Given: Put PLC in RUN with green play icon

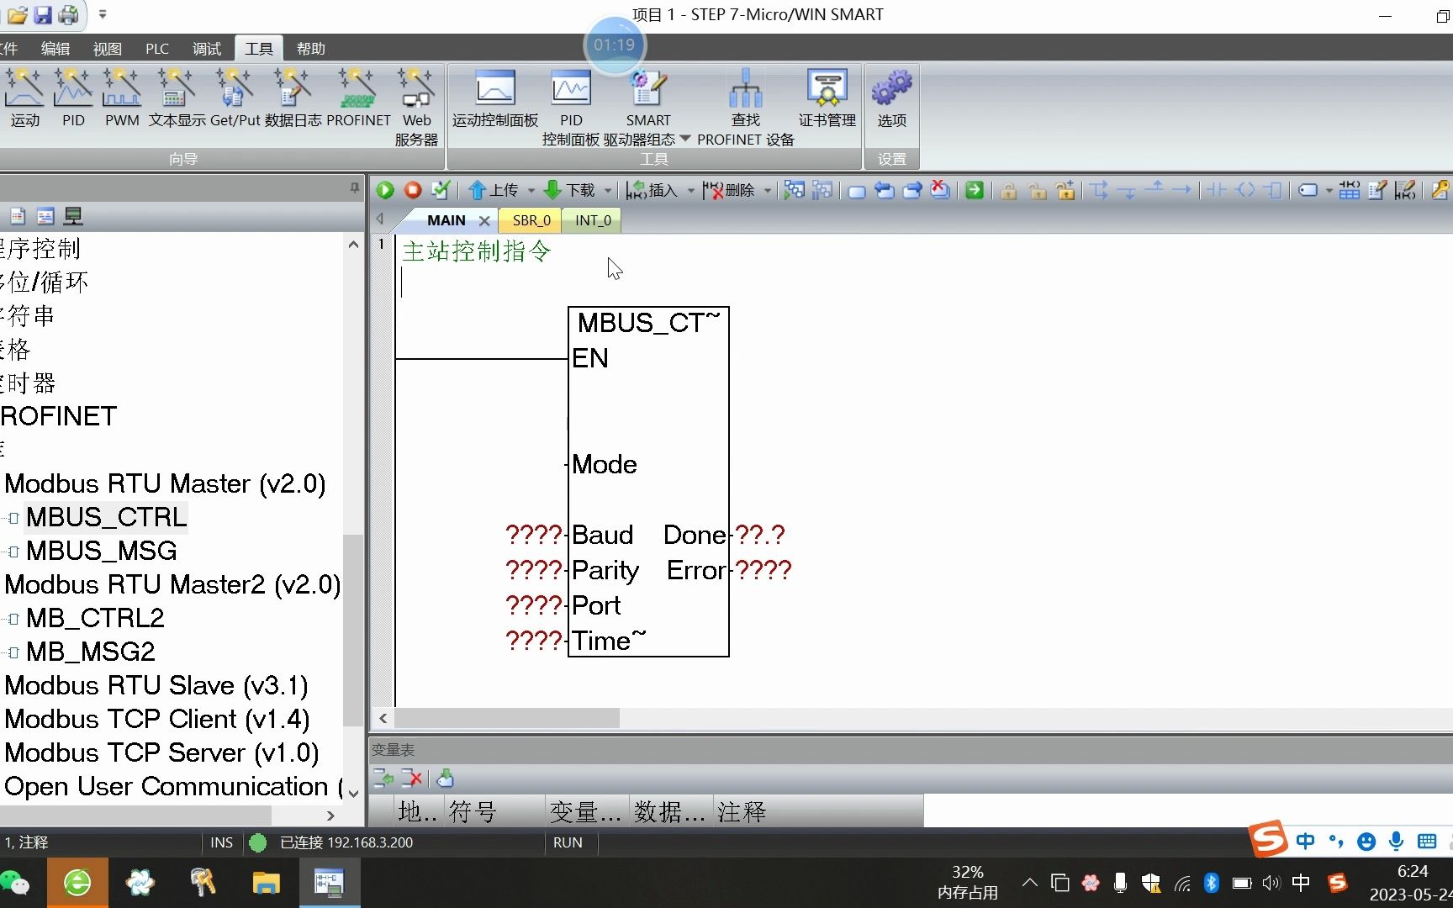Looking at the screenshot, I should (x=385, y=190).
